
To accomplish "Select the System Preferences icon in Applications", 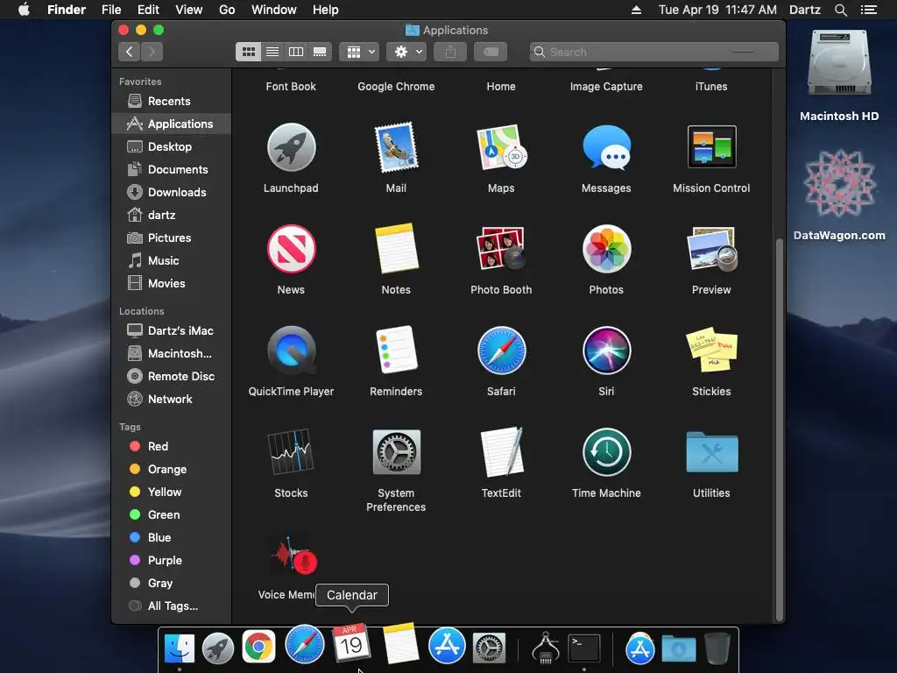I will tap(396, 451).
